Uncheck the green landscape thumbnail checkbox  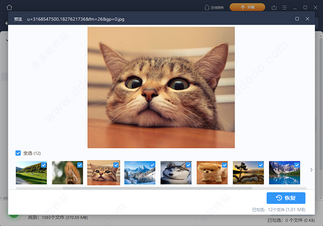click(44, 165)
